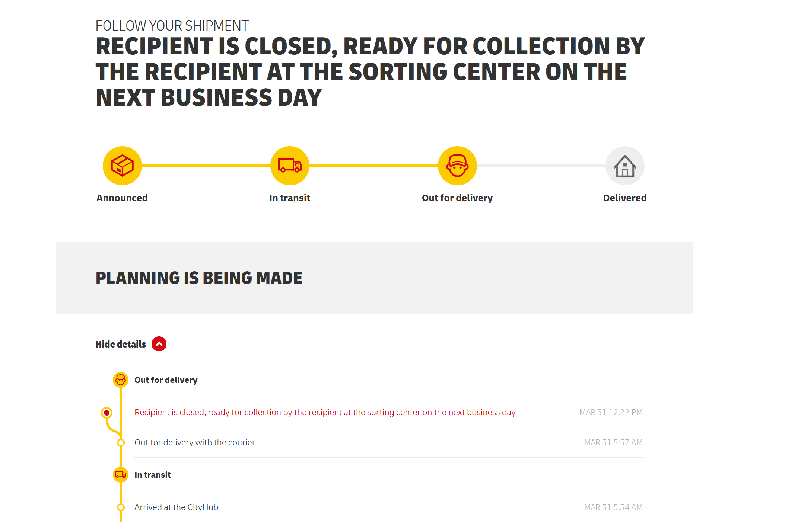Click the In transit truck icon
This screenshot has height=522, width=798.
290,166
